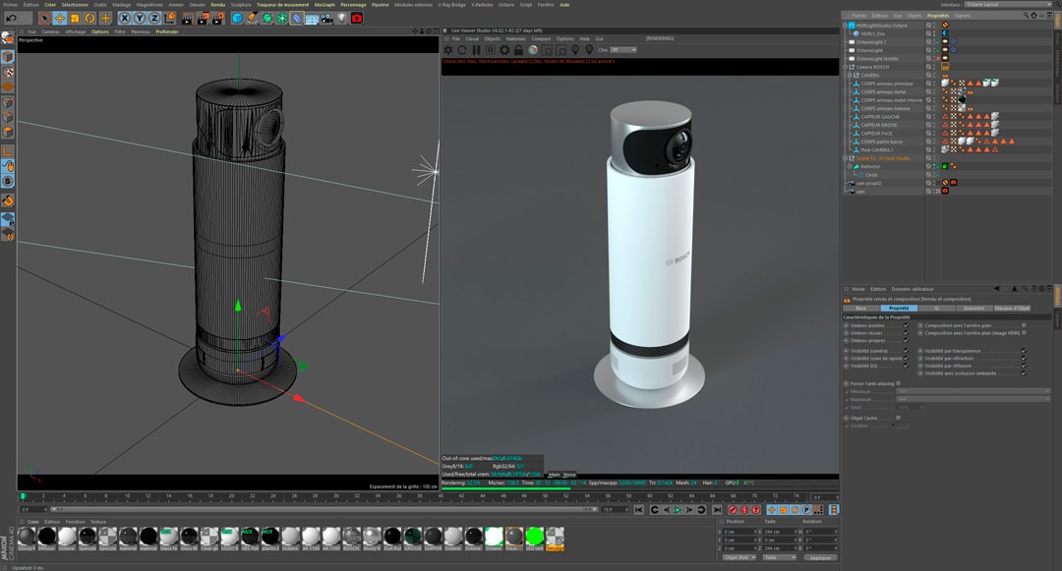
Task: Open the Créer menu in the top menu bar
Action: [x=50, y=5]
